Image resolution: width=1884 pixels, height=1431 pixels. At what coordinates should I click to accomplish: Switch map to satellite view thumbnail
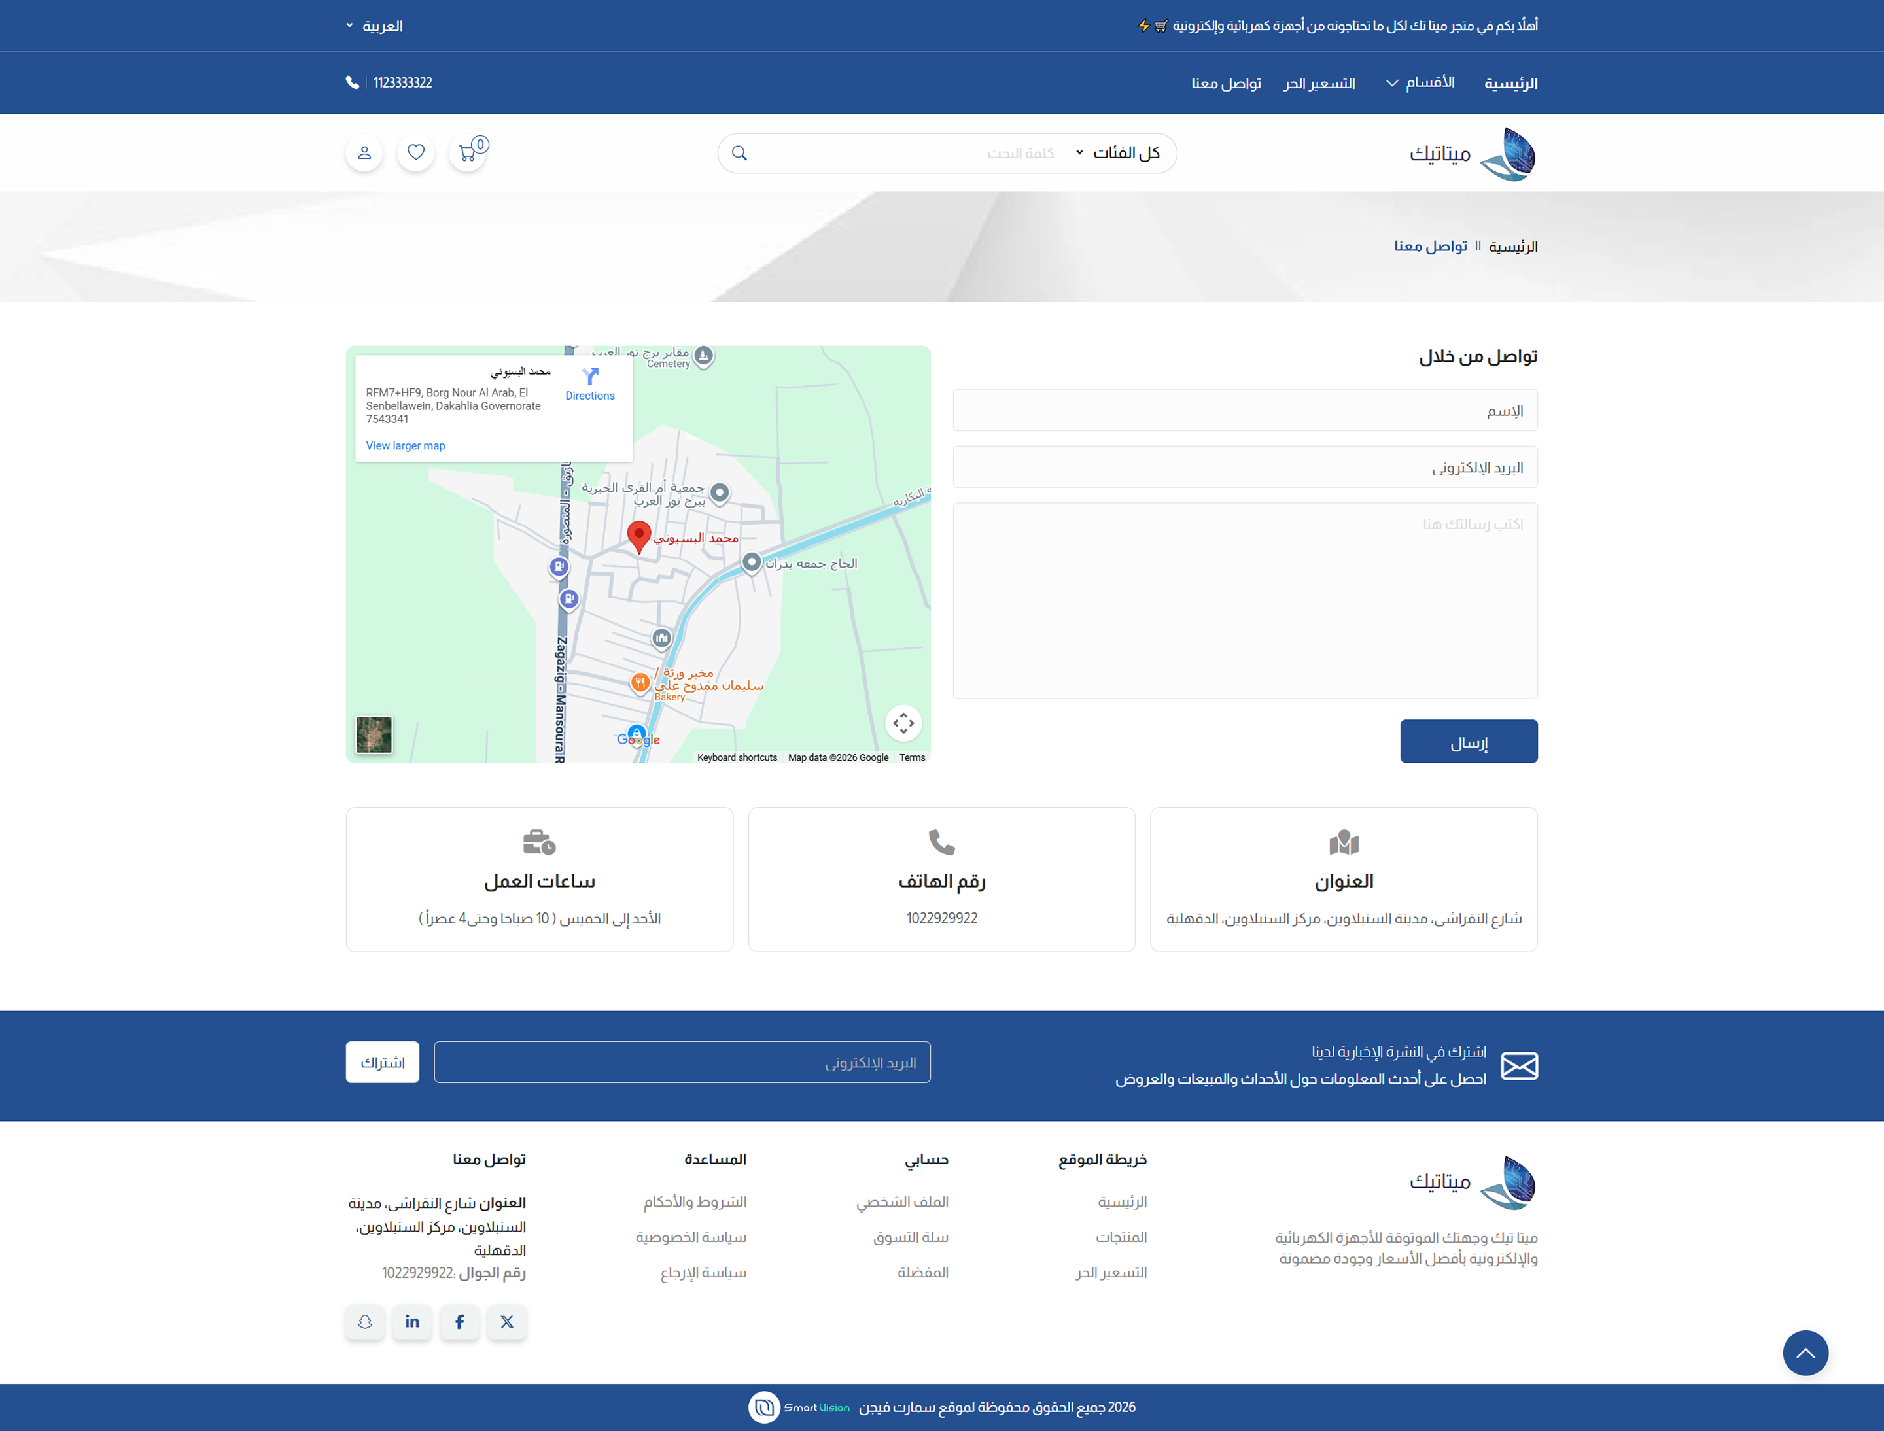point(374,734)
